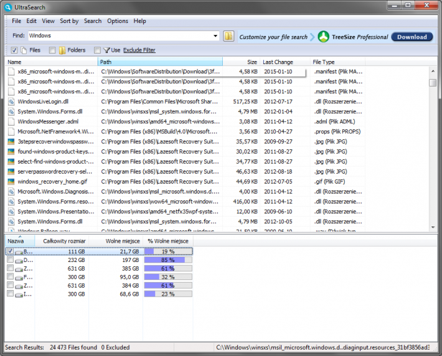Viewport: 442px width, 356px height.
Task: Click the drive icon of the 68,6 GB free drive
Action: [x=19, y=295]
